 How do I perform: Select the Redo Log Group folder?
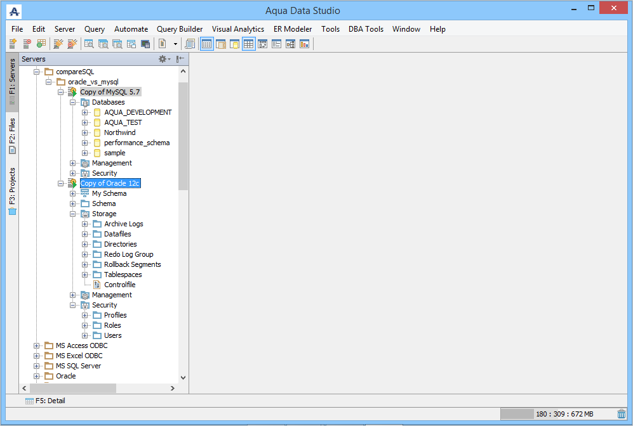tap(128, 254)
